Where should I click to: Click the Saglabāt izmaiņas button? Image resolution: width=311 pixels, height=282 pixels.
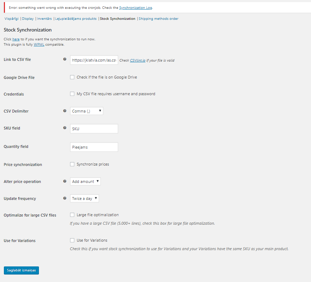pos(22,270)
